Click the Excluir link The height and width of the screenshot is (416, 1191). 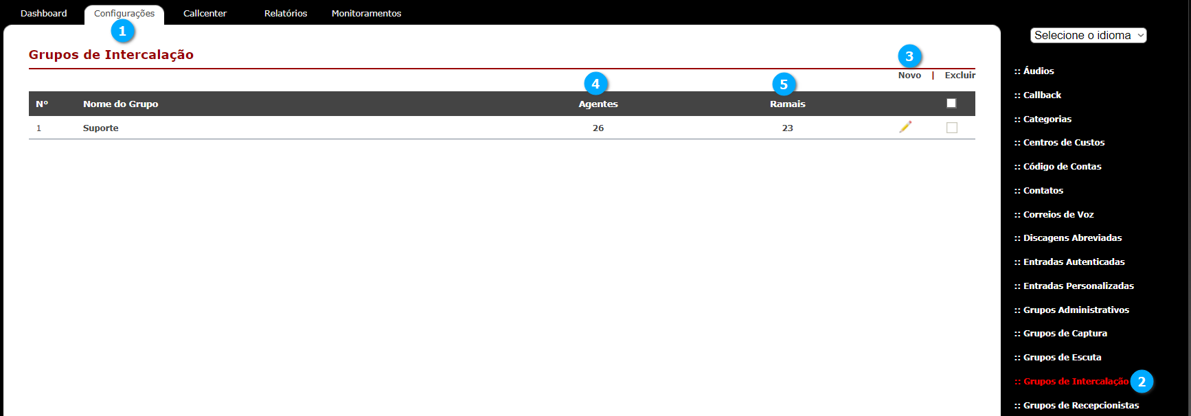(960, 76)
